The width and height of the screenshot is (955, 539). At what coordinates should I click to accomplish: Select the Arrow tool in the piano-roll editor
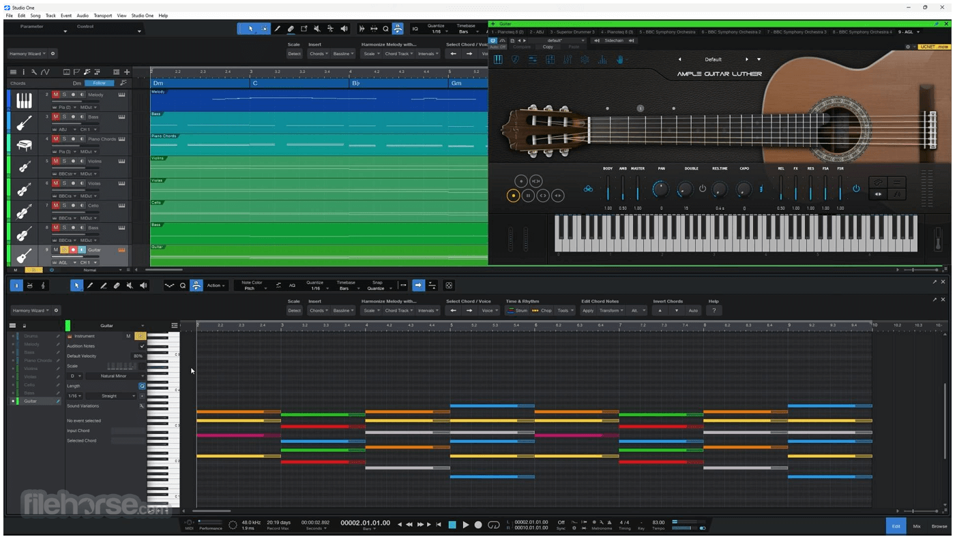[76, 286]
